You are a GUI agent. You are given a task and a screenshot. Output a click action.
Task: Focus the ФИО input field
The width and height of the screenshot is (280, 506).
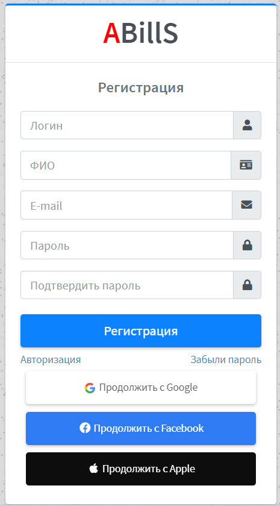126,165
